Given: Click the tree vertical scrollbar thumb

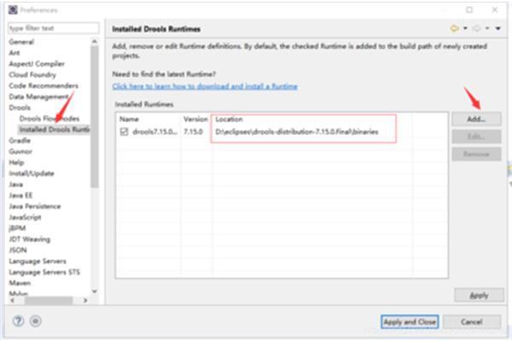Looking at the screenshot, I should pos(95,117).
